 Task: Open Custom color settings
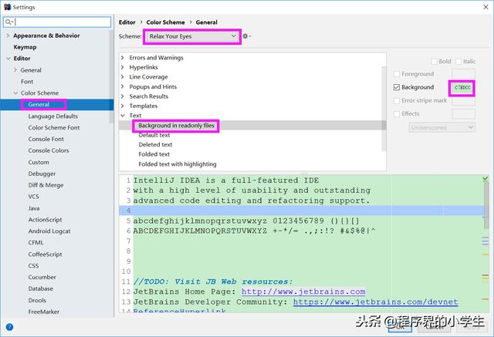point(39,162)
